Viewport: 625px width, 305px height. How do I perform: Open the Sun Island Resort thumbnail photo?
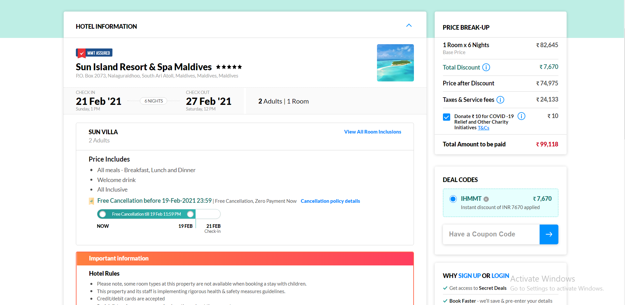tap(395, 63)
